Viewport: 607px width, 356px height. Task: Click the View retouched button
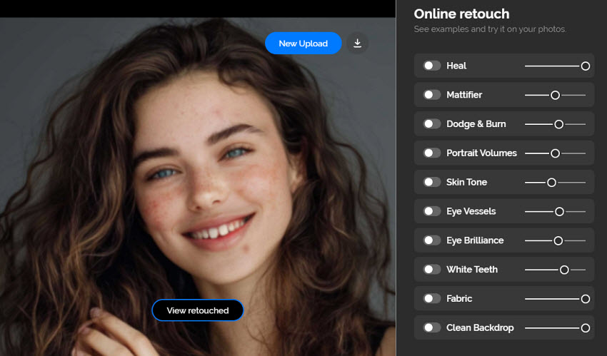click(197, 310)
